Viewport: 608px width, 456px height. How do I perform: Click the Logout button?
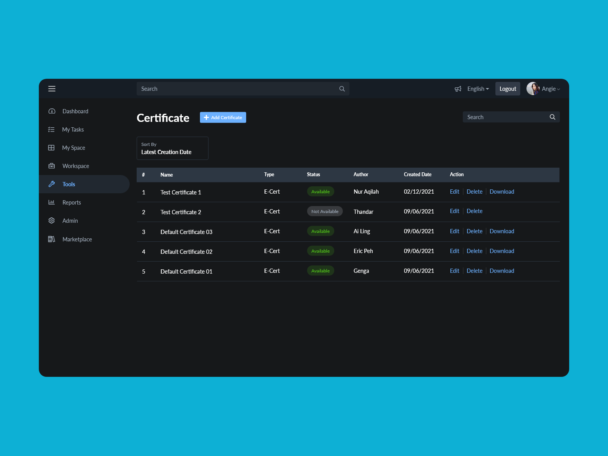507,89
